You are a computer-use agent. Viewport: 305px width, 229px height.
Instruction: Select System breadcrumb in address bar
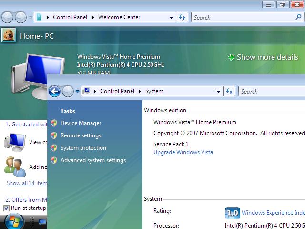coord(154,91)
